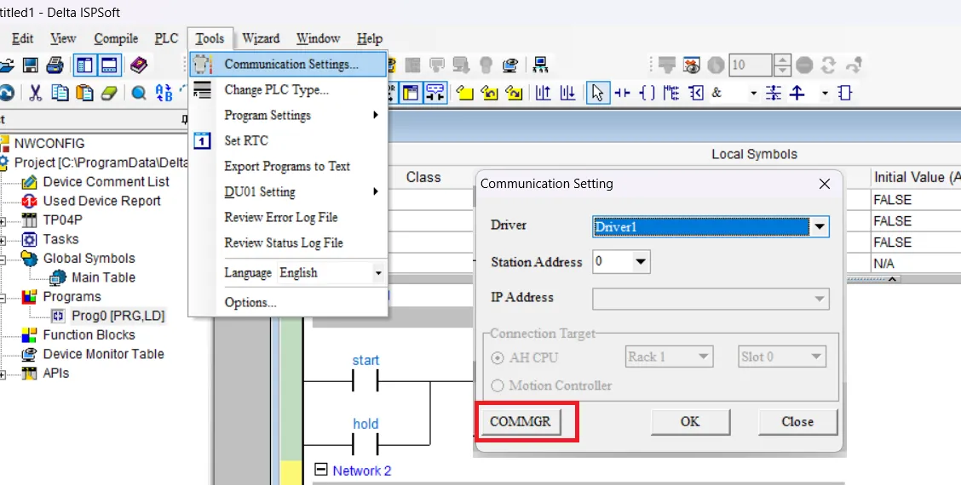961x485 pixels.
Task: Click the Cut scissors icon
Action: [35, 93]
